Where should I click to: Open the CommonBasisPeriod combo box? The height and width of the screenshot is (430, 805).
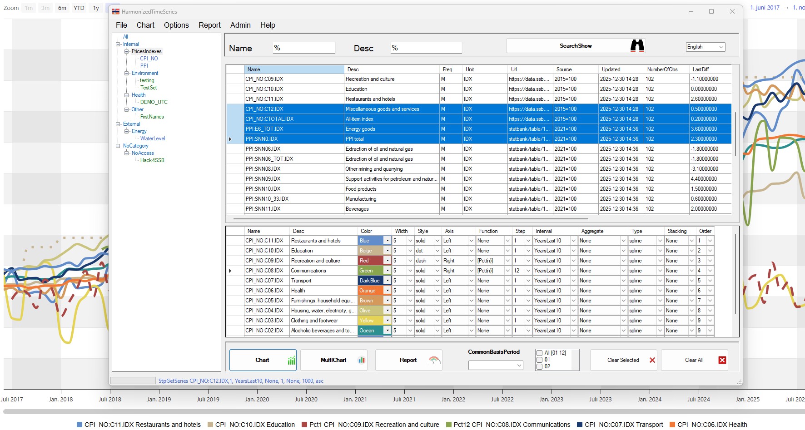(x=495, y=365)
